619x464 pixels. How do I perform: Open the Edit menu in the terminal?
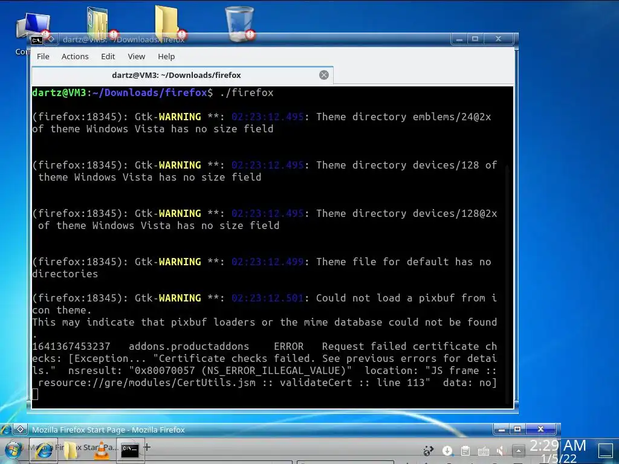coord(108,56)
